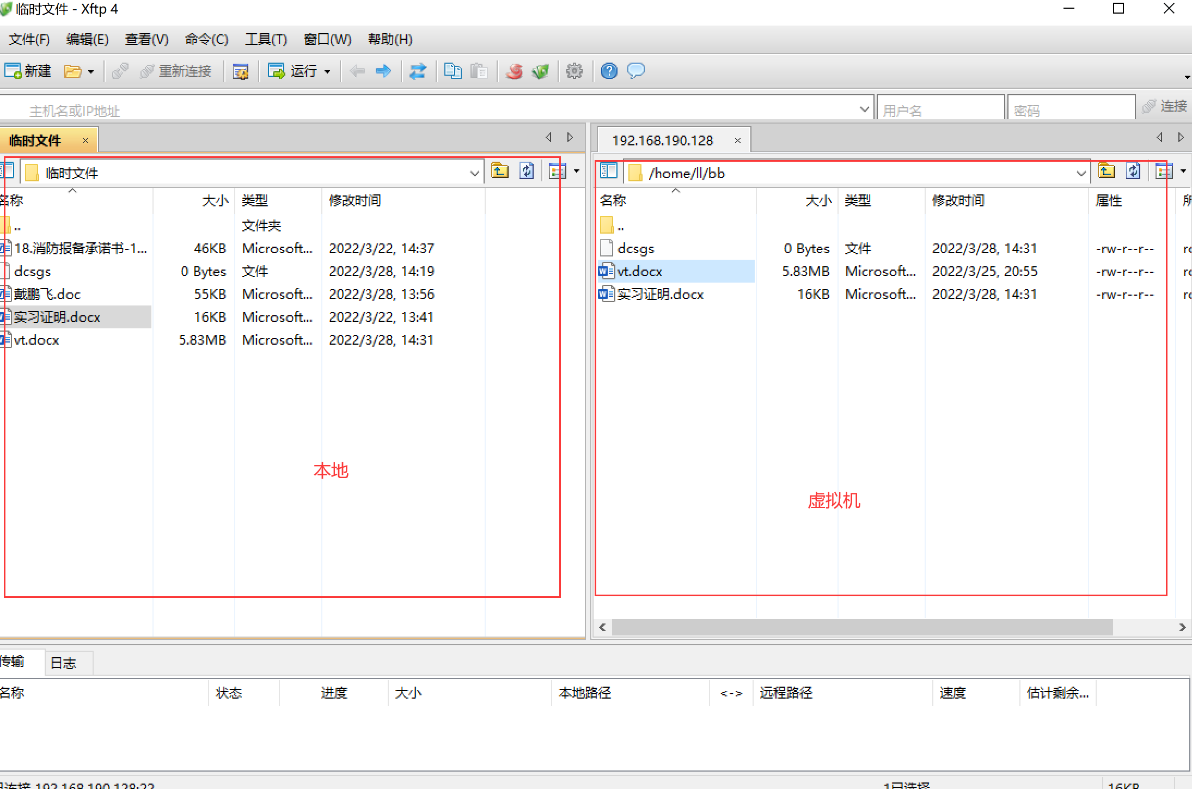Open the 工具(T) menu
The image size is (1192, 789).
(x=266, y=39)
